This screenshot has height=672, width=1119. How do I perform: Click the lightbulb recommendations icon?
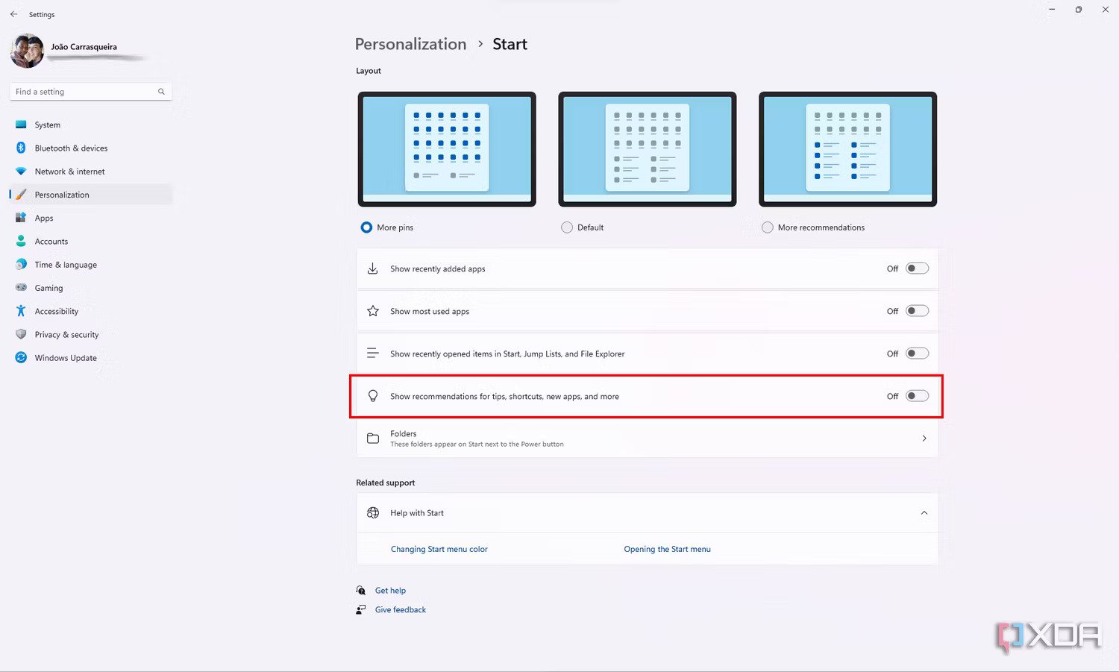(373, 396)
